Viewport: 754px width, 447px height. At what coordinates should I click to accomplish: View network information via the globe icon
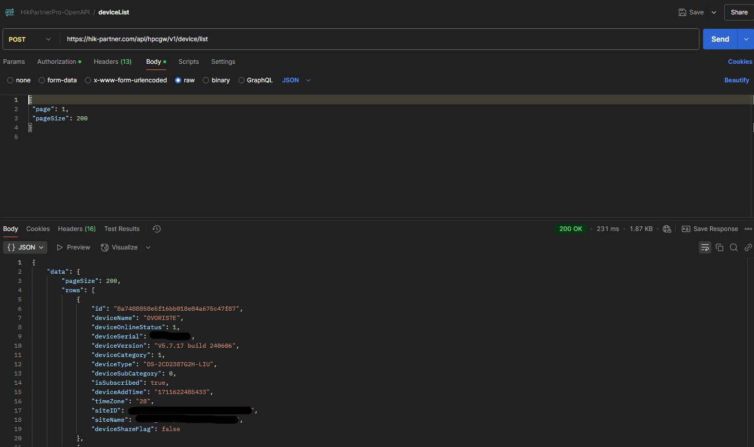(x=667, y=229)
